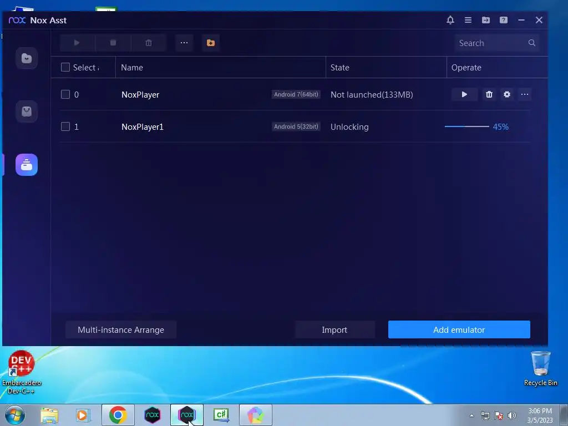Open the hamburger menu in title bar
Viewport: 568px width, 426px height.
point(468,20)
